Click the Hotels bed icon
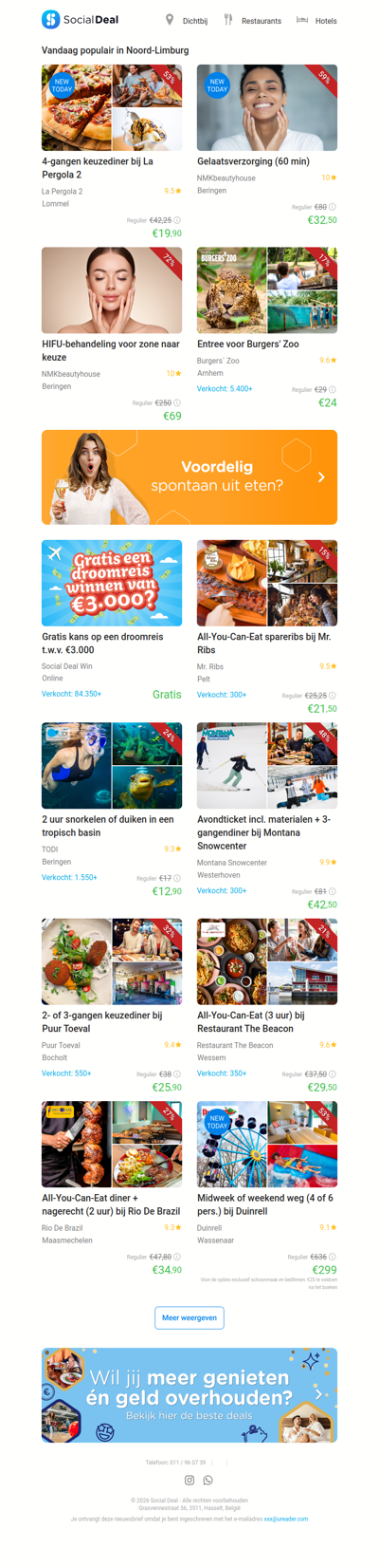Viewport: 379px width, 1567px height. [302, 20]
